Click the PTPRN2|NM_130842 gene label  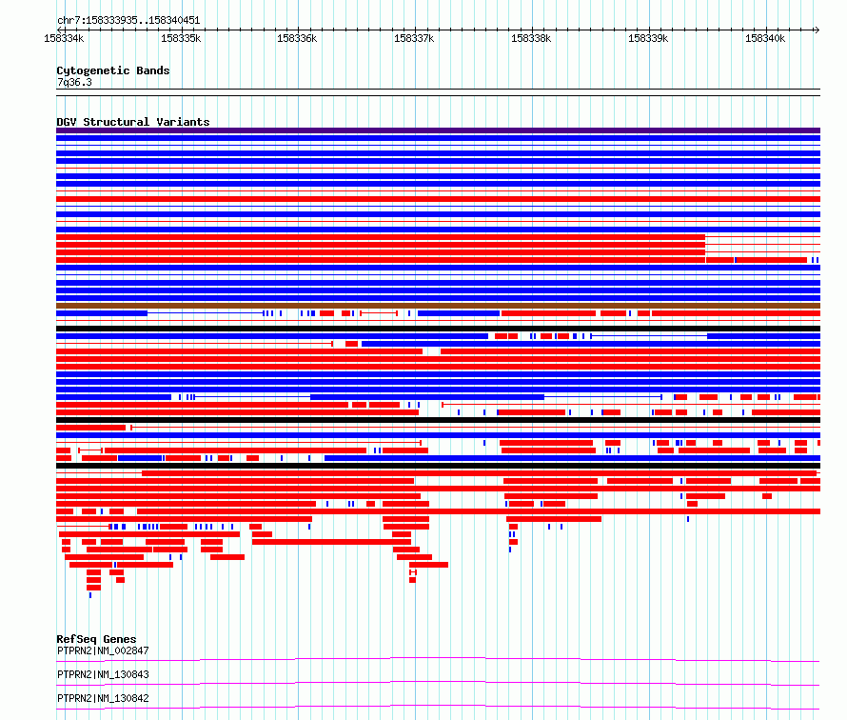103,698
